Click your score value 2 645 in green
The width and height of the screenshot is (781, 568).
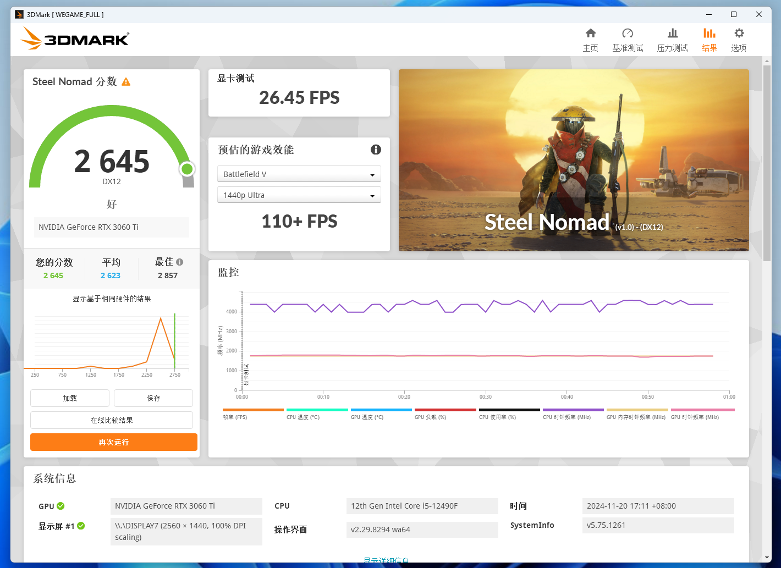[53, 275]
